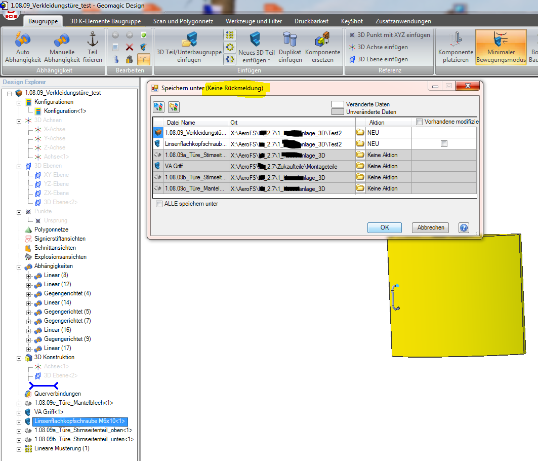Viewport: 538px width, 461px height.
Task: Expand 1.08.09c_Türe_Mantelblech<1> node
Action: tap(19, 403)
